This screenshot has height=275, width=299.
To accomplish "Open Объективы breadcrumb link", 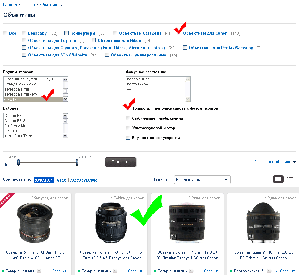I will point(50,5).
